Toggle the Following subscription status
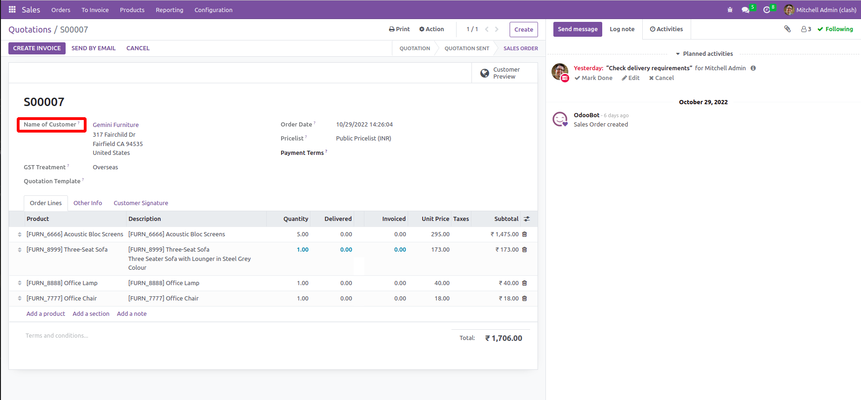Screen dimensions: 861x400 [x=835, y=29]
